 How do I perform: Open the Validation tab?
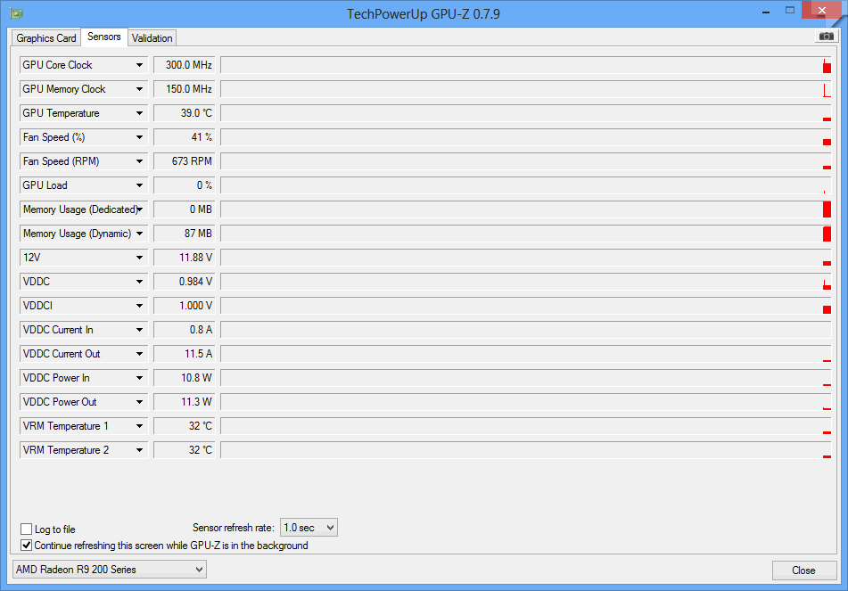tap(152, 37)
